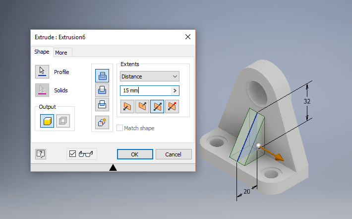Cancel the Extrude dialog
Viewport: 352px width, 219px height.
pyautogui.click(x=174, y=154)
